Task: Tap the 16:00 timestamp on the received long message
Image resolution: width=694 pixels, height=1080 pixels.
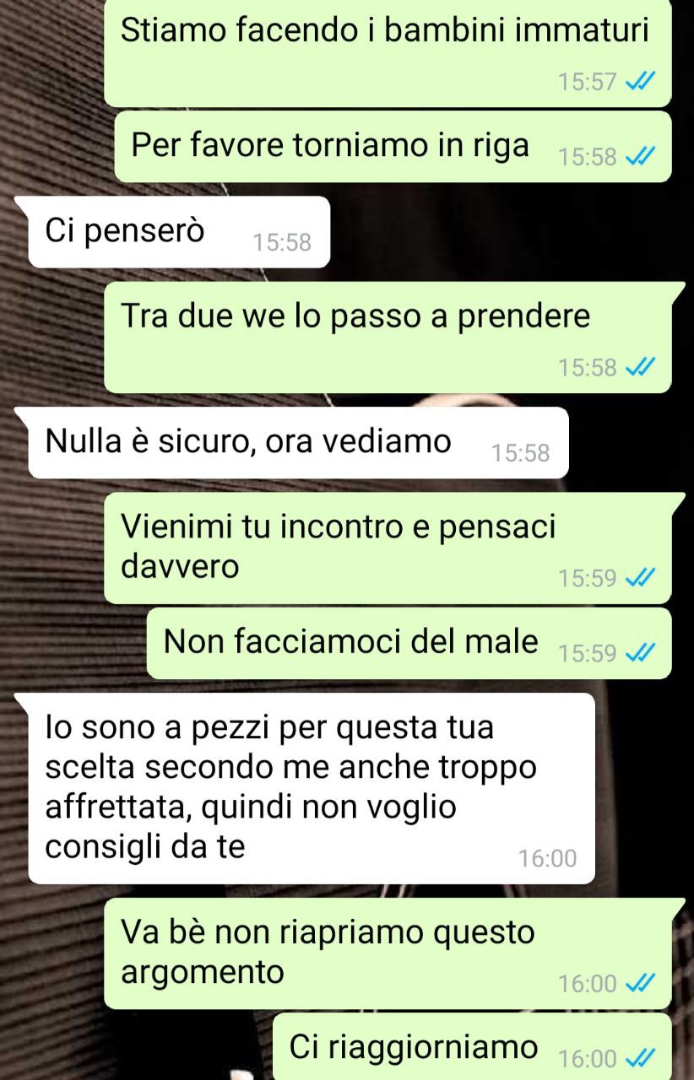Action: click(547, 859)
